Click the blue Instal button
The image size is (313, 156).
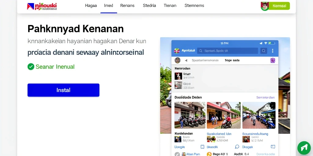pyautogui.click(x=64, y=90)
